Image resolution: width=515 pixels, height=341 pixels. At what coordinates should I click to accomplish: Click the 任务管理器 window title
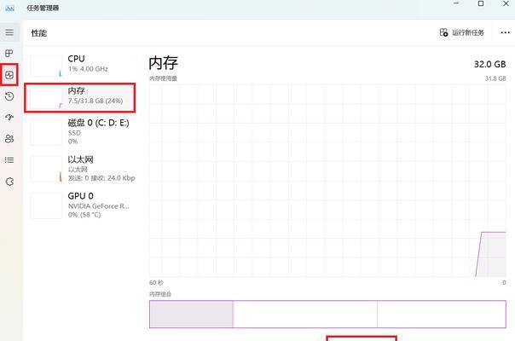(x=43, y=9)
